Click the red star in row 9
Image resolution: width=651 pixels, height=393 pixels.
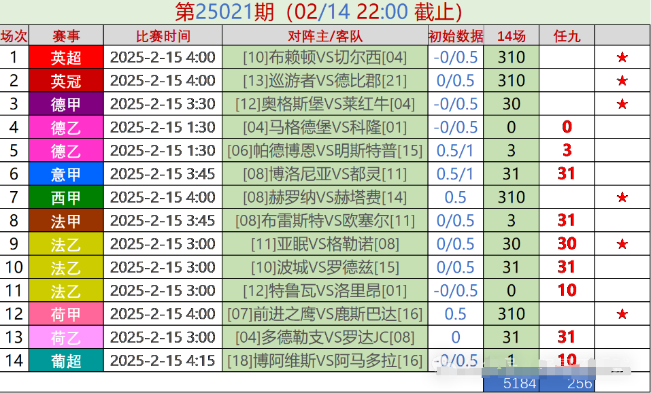622,244
